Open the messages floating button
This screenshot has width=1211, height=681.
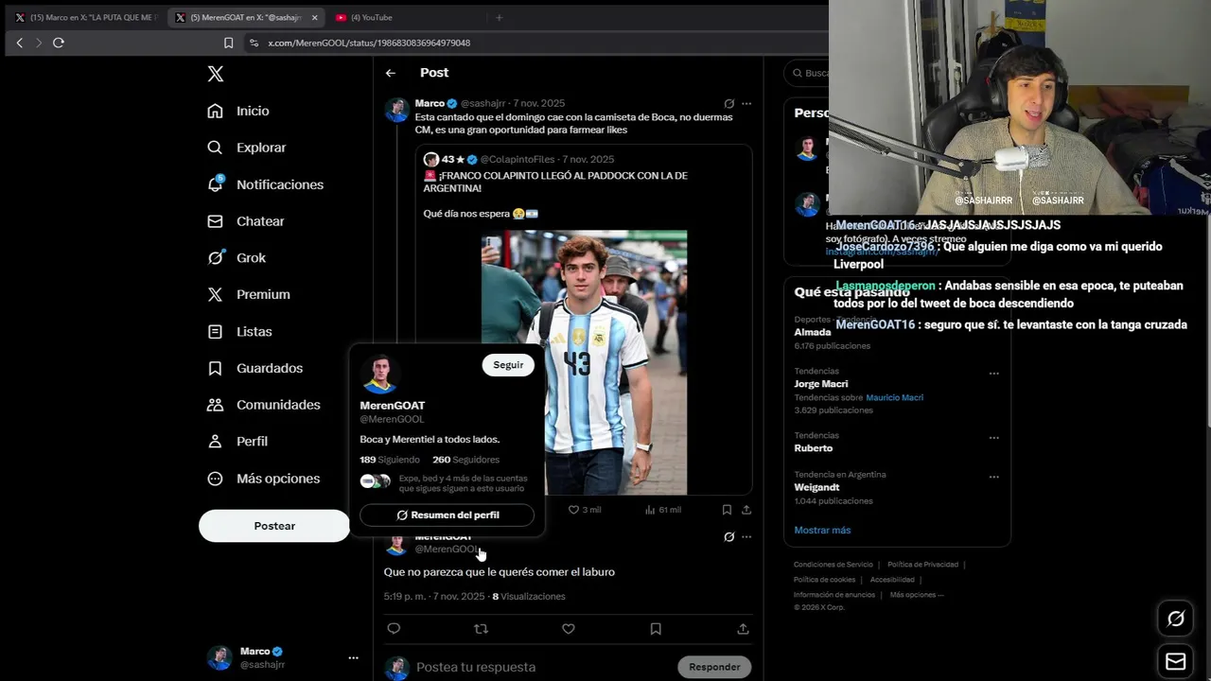click(x=1175, y=661)
